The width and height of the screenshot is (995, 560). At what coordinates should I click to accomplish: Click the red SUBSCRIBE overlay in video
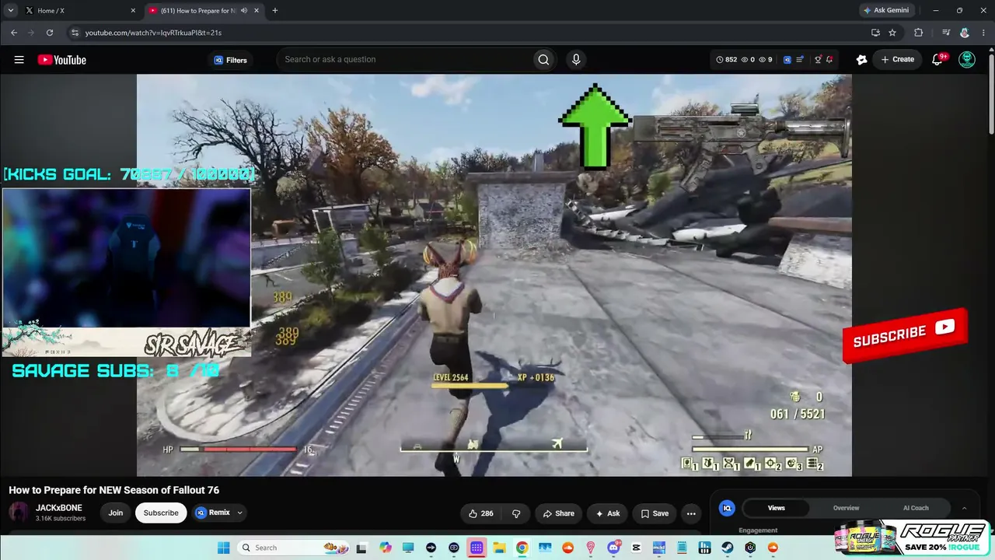pos(905,335)
